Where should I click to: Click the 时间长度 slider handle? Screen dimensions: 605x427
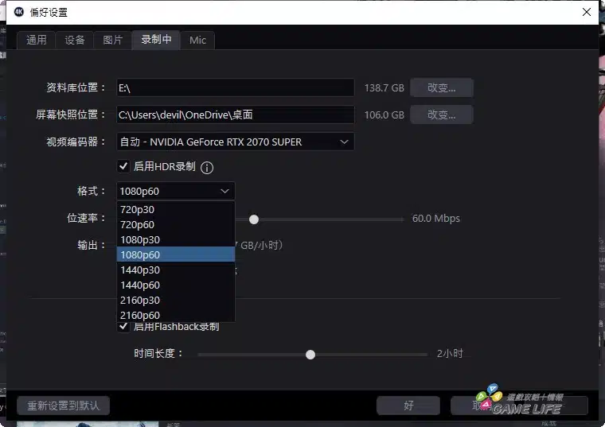[x=310, y=355]
